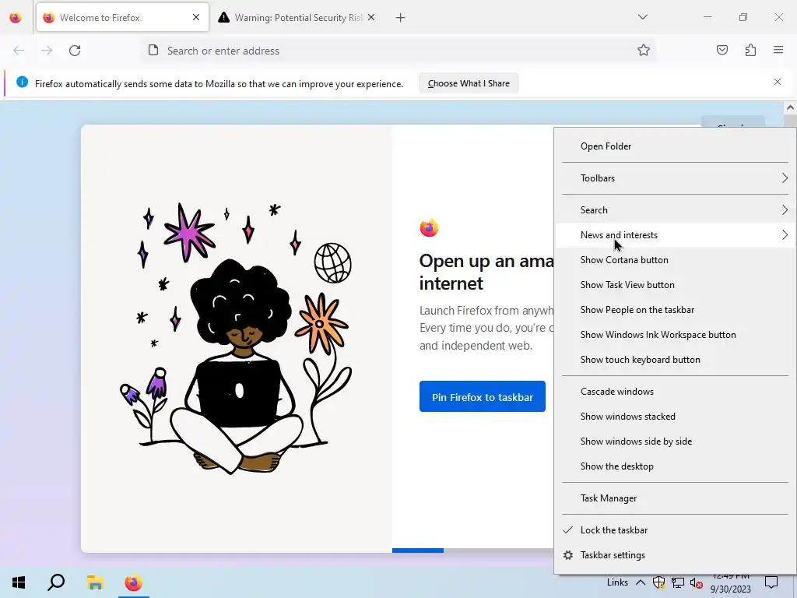Toggle Lock the taskbar option
Screen dimensions: 797x598
tap(675, 530)
